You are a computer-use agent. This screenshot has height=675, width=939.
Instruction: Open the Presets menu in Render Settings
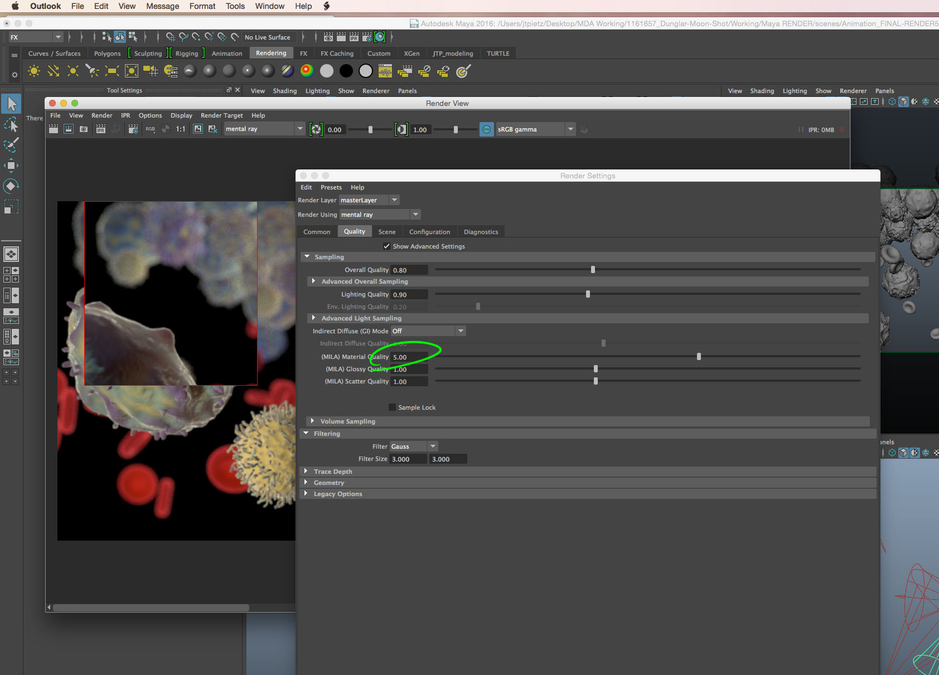331,187
